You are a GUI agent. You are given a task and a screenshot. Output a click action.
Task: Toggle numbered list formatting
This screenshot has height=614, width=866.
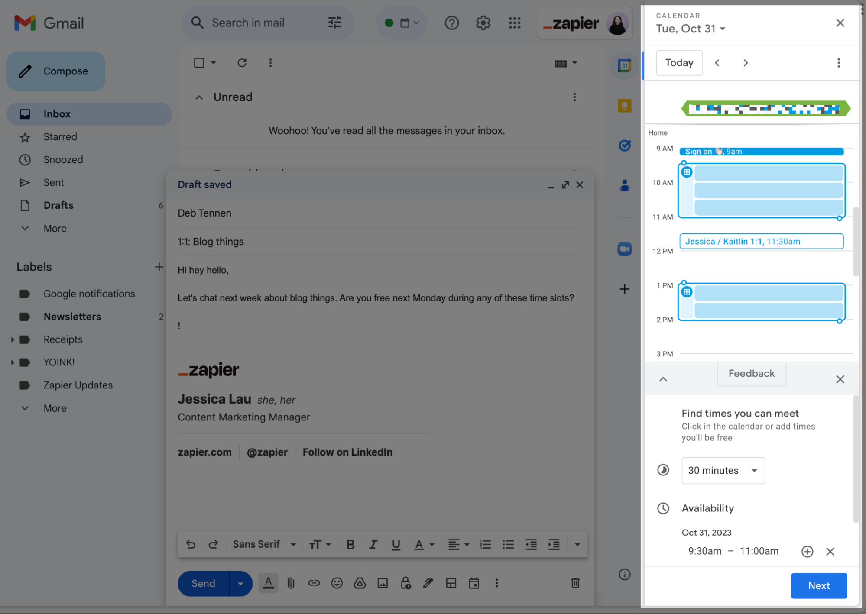click(485, 545)
